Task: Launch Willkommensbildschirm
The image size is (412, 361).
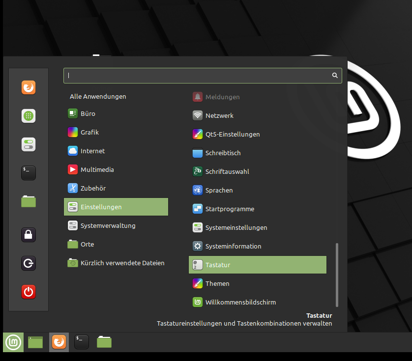Action: [258, 302]
